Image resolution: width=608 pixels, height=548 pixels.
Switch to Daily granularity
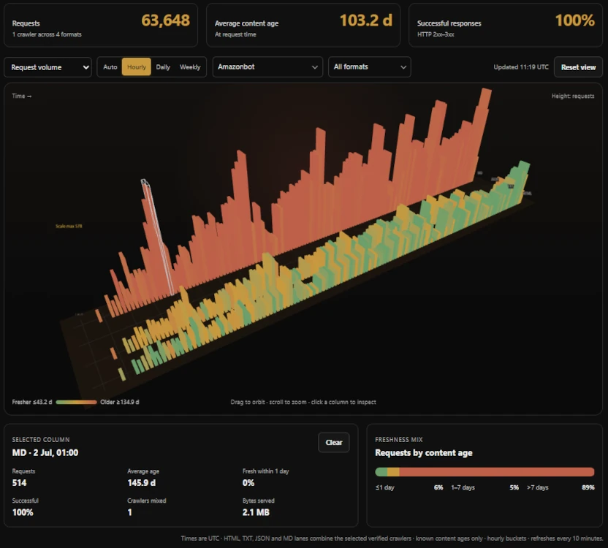coord(163,66)
